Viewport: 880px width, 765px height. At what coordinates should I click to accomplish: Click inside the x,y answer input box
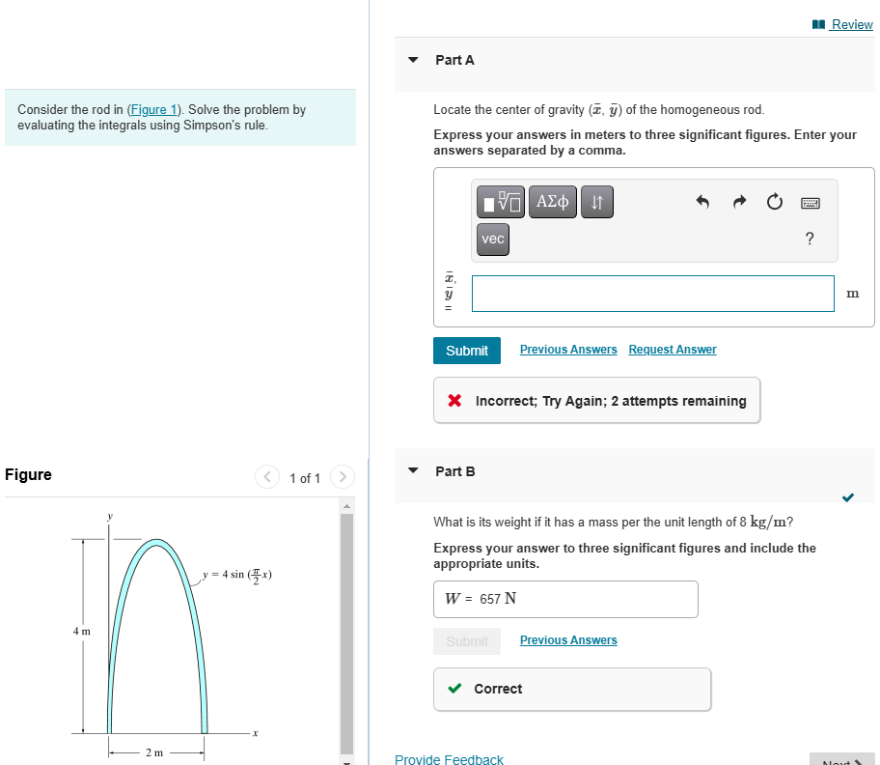tap(652, 293)
